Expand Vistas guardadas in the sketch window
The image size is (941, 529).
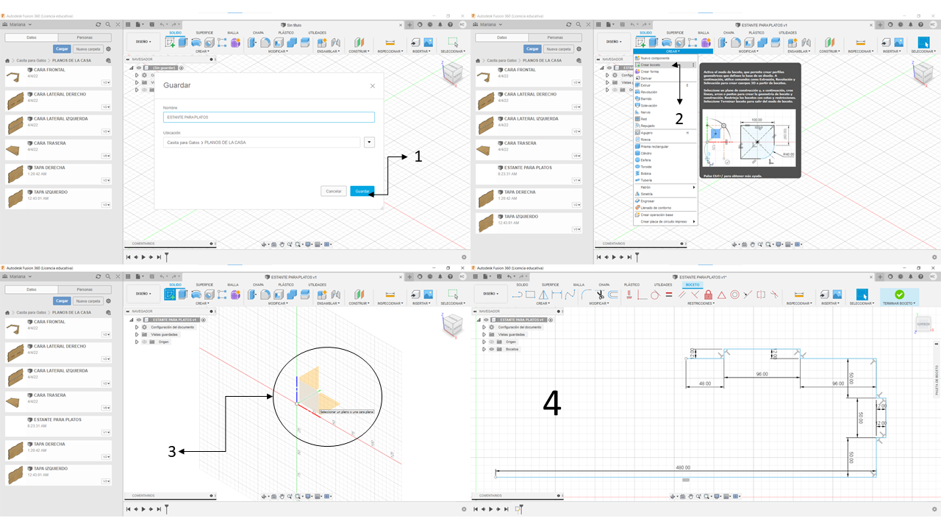coord(484,334)
